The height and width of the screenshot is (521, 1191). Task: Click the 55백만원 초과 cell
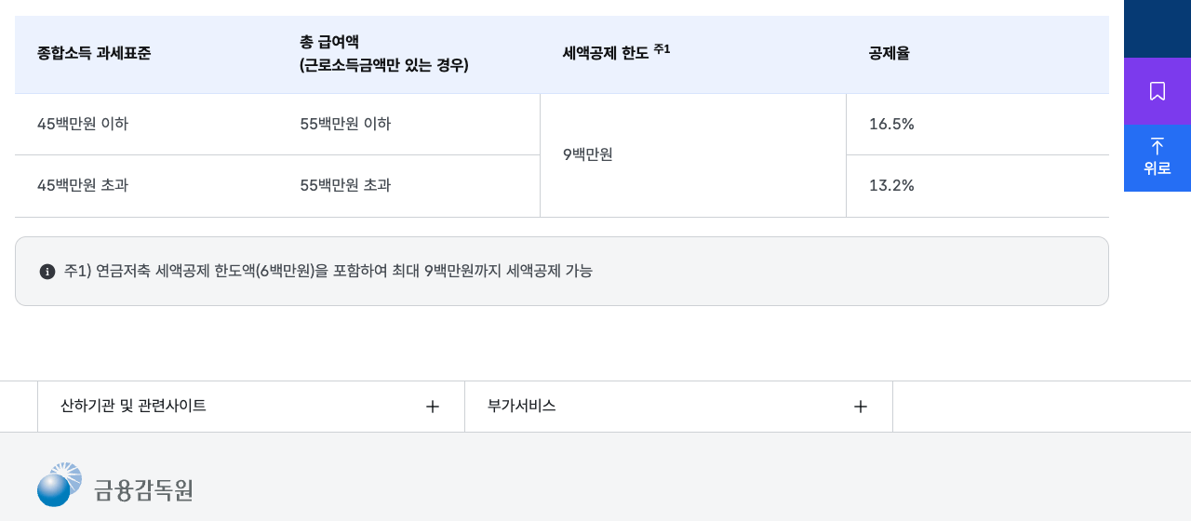pyautogui.click(x=345, y=185)
